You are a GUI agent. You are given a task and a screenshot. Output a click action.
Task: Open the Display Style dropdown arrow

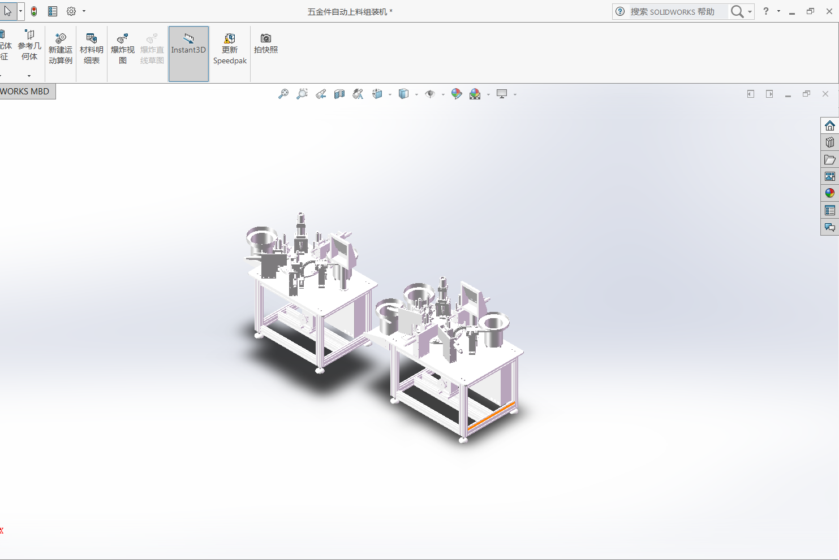pyautogui.click(x=416, y=95)
